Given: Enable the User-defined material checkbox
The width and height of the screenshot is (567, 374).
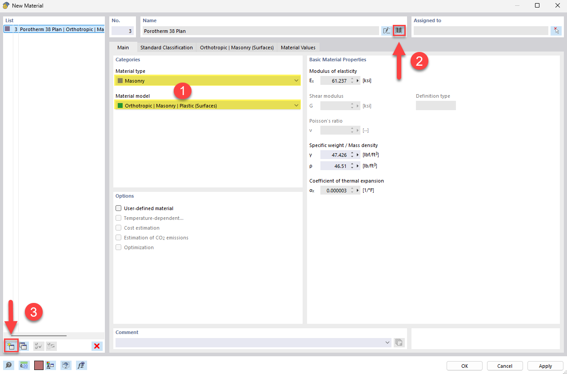Looking at the screenshot, I should coord(119,208).
